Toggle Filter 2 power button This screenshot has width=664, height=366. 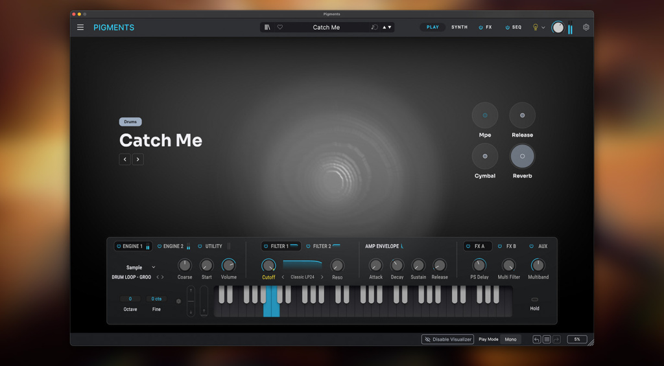309,246
